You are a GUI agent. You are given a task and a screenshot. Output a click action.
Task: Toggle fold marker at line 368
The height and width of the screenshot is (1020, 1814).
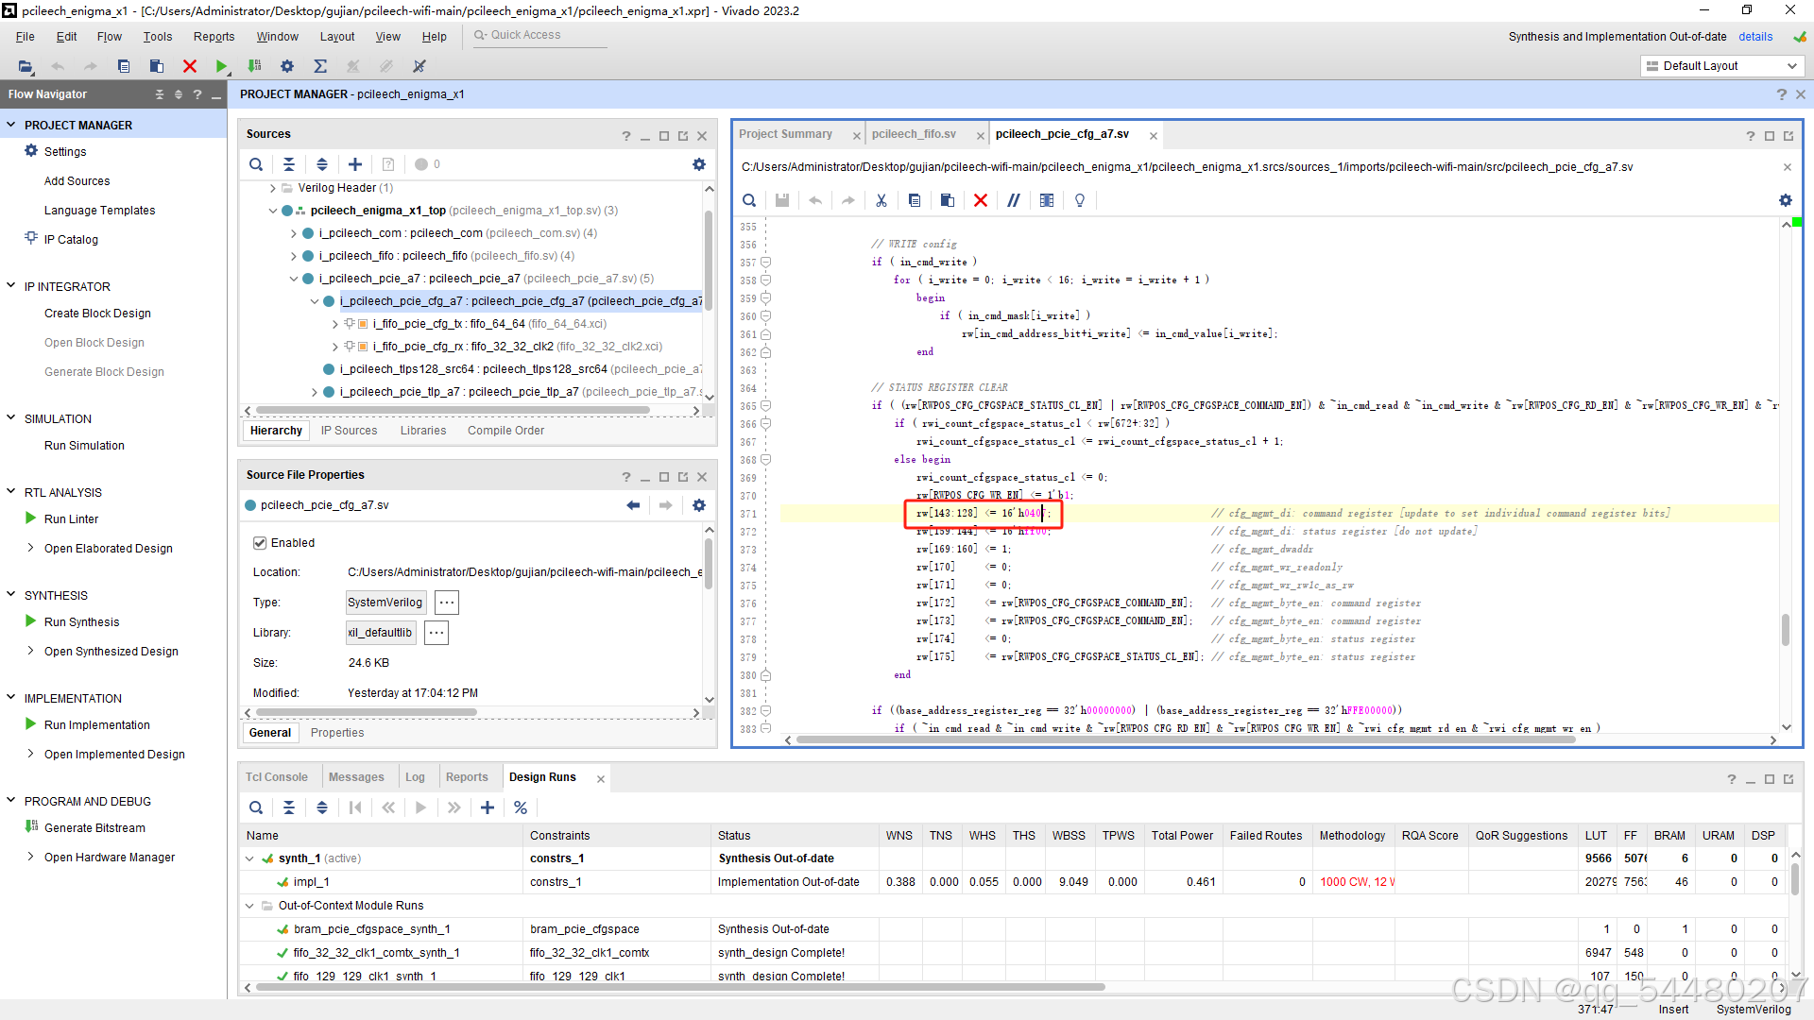pyautogui.click(x=766, y=459)
